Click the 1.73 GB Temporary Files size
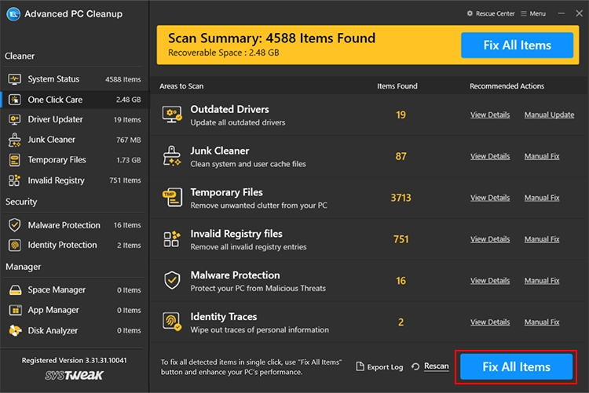 click(129, 160)
